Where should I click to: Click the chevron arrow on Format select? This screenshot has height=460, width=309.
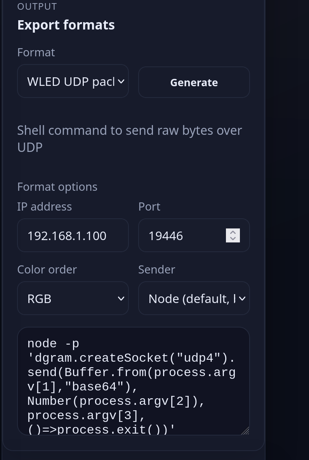[x=121, y=82]
